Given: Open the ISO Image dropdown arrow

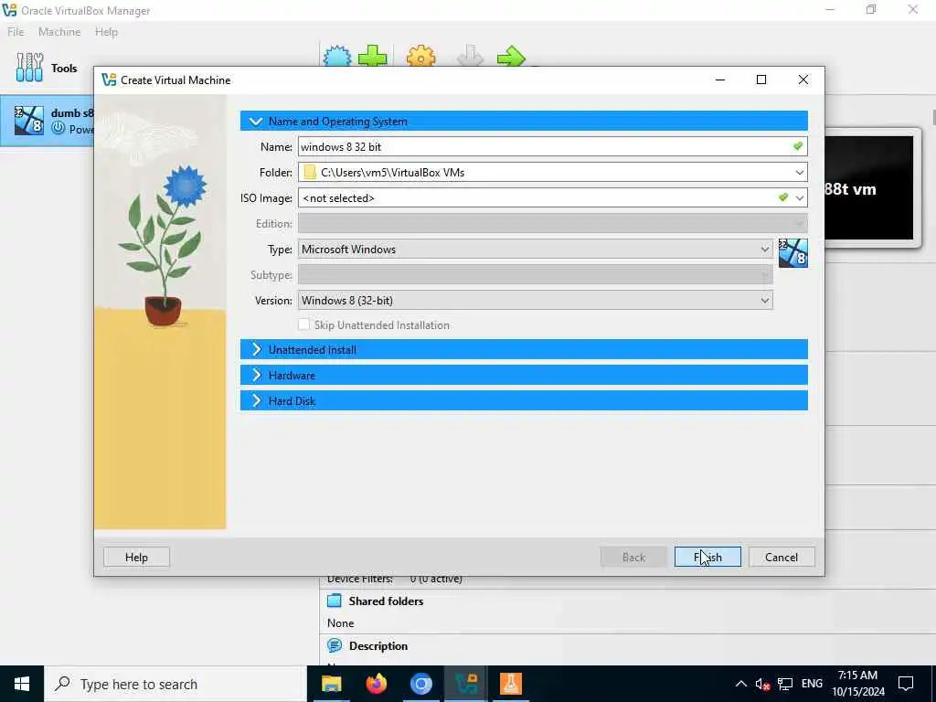Looking at the screenshot, I should point(799,198).
